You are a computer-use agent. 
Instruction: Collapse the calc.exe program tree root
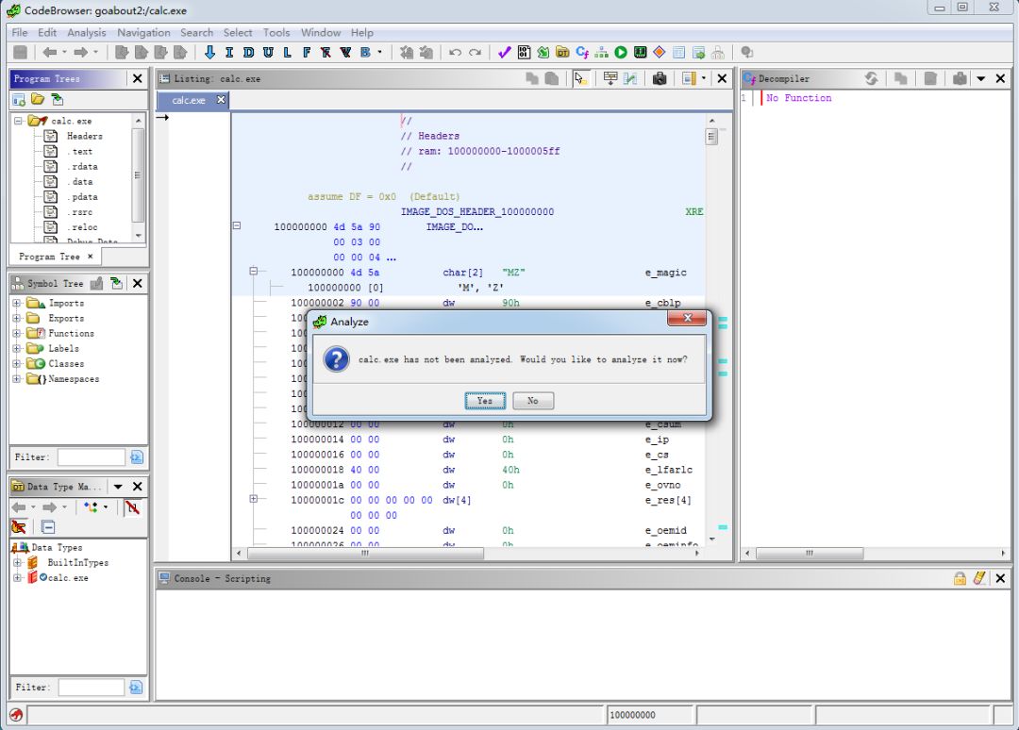[18, 121]
